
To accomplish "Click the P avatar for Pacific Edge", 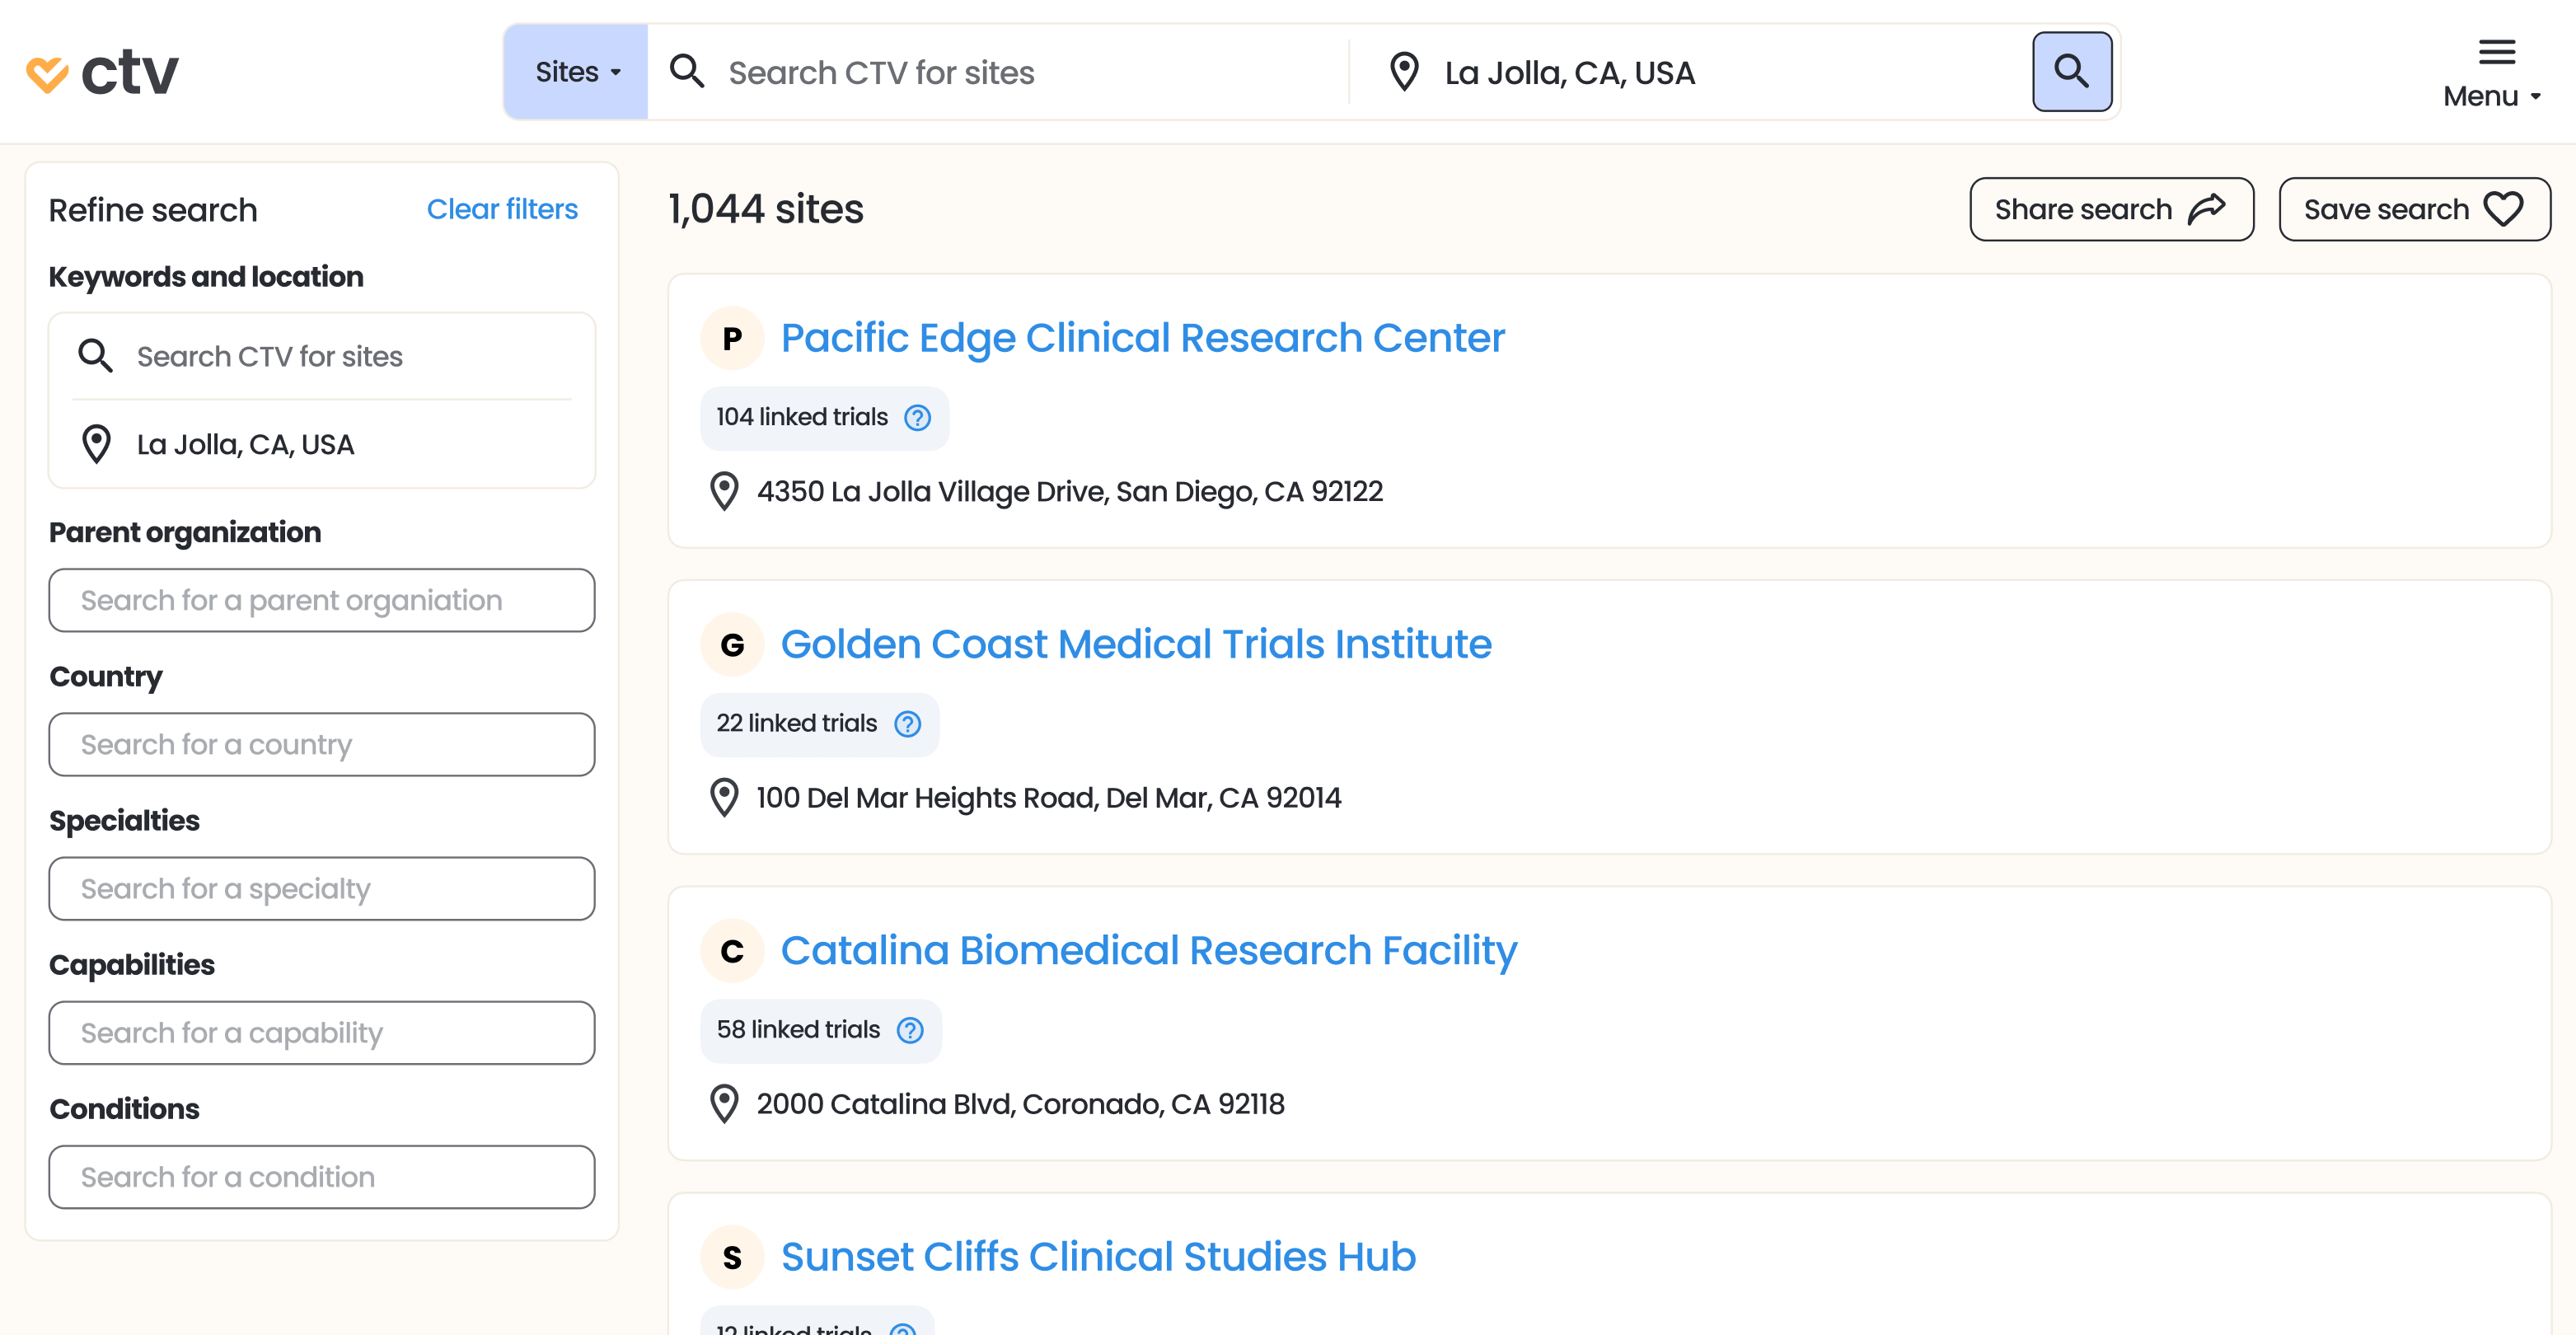I will tap(732, 339).
